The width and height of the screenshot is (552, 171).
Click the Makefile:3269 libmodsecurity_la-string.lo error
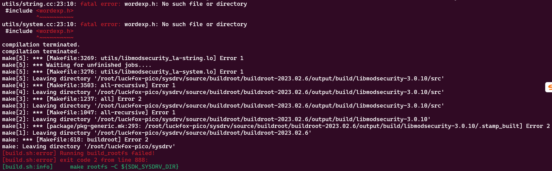pyautogui.click(x=123, y=58)
